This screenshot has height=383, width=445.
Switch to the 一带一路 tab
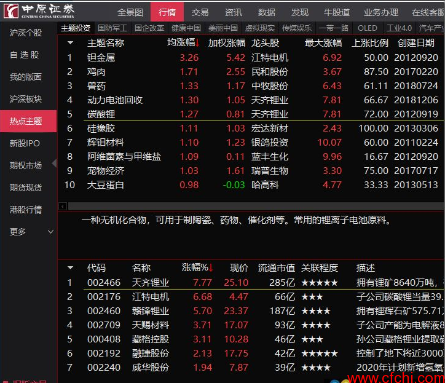coord(334,28)
